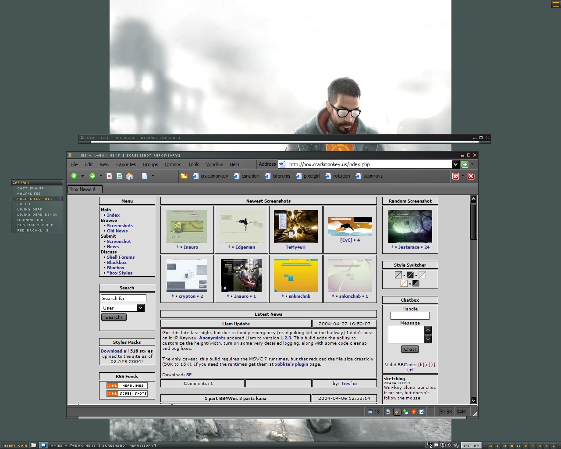Open the favorites folder icon in links bar
The width and height of the screenshot is (561, 449).
[184, 176]
